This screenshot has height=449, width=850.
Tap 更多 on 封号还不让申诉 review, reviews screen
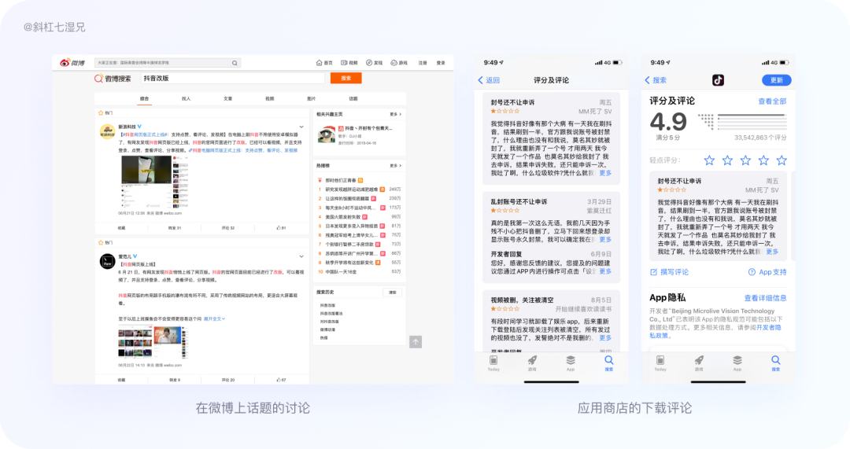pos(605,173)
